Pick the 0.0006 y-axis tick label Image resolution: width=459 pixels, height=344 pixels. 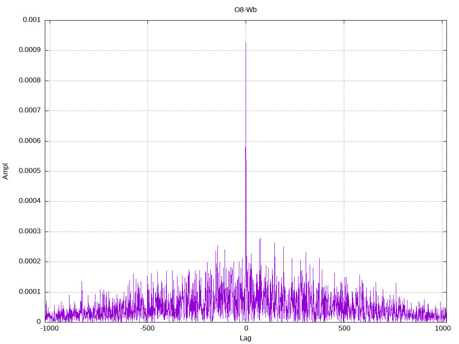(x=30, y=141)
